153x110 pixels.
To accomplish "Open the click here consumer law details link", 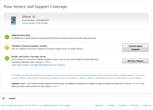I will pos(136,83).
